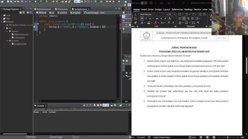Click the nomor2 breadcrumb in editor

point(62,13)
